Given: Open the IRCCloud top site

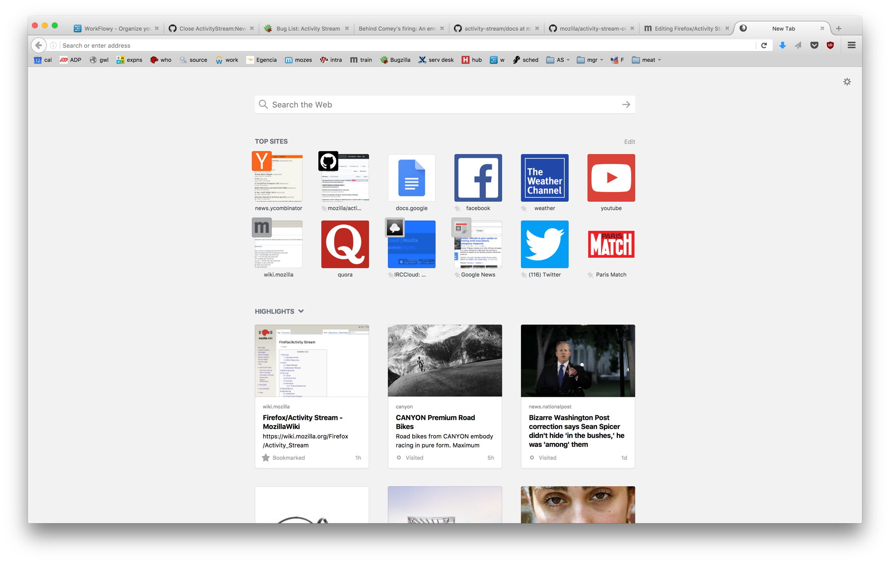Looking at the screenshot, I should tap(412, 248).
